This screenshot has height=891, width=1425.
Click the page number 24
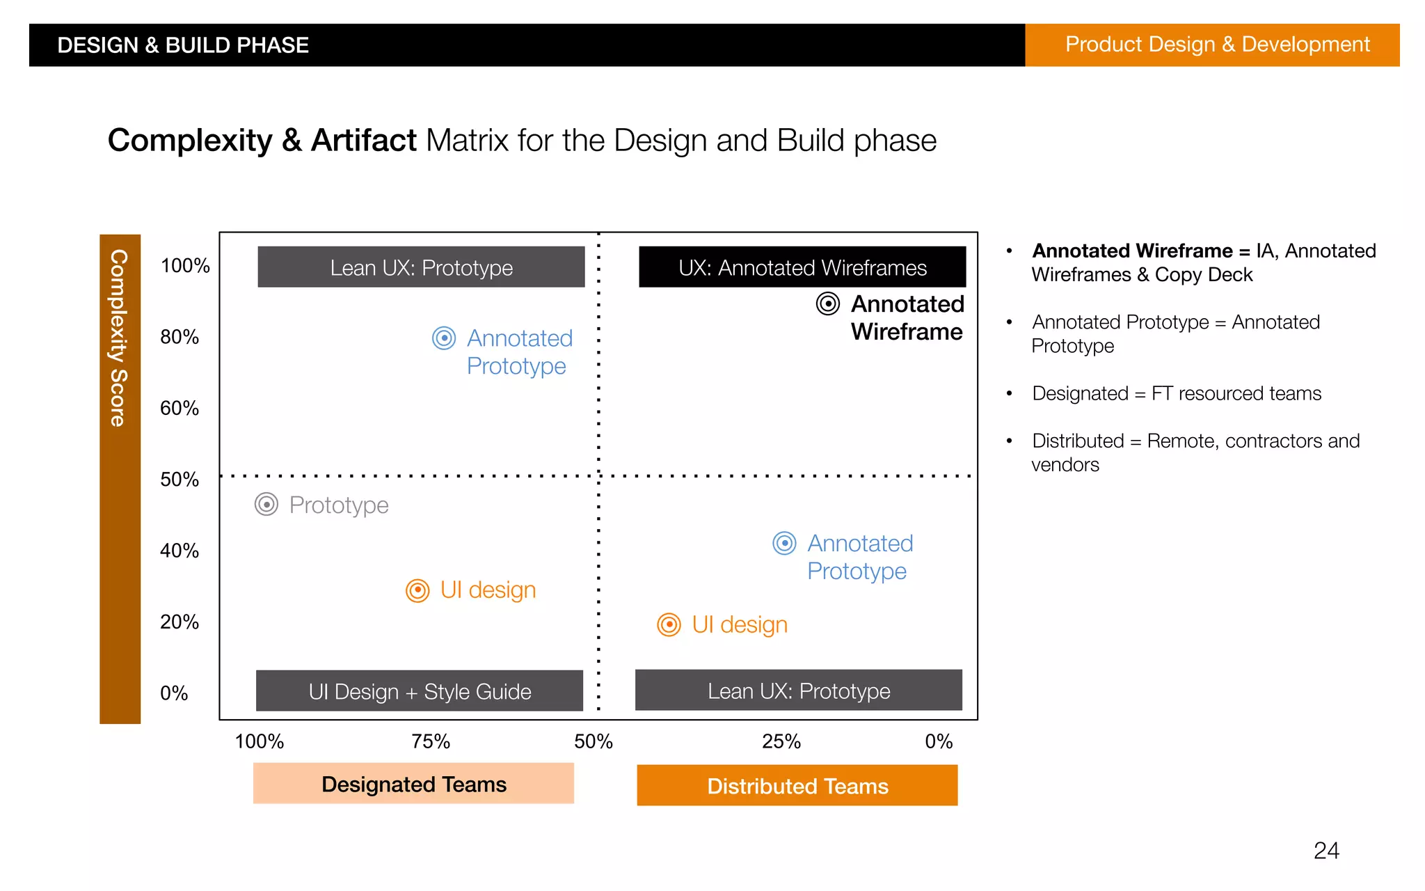(1326, 851)
